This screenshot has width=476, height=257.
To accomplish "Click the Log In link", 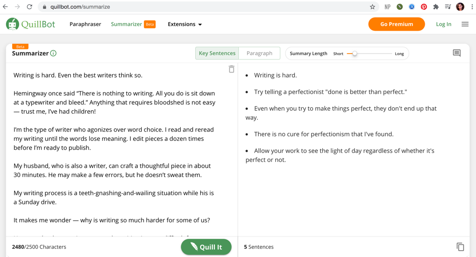I will [443, 24].
